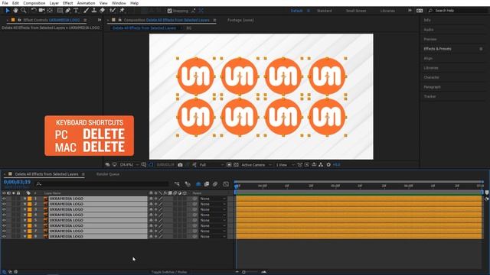Open the Animation menu
The width and height of the screenshot is (490, 275).
86,3
